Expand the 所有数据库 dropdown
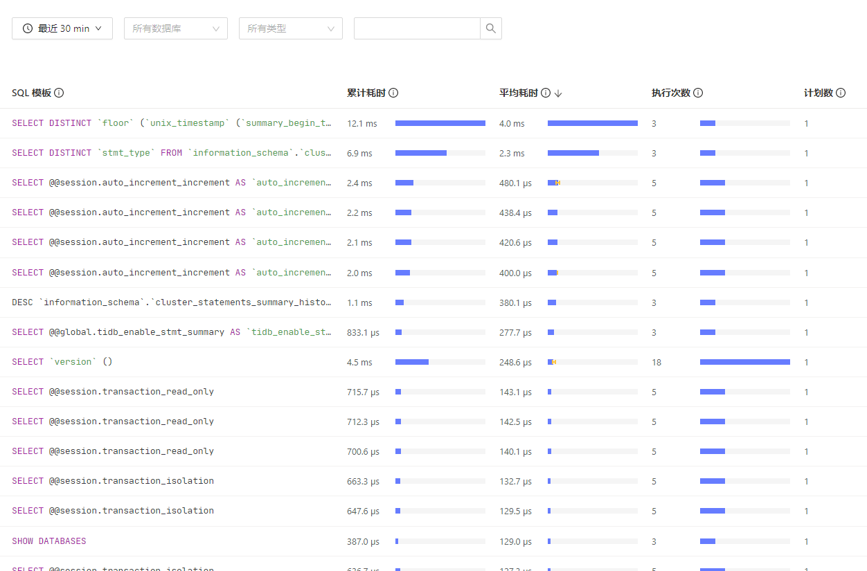The width and height of the screenshot is (867, 571). (176, 28)
